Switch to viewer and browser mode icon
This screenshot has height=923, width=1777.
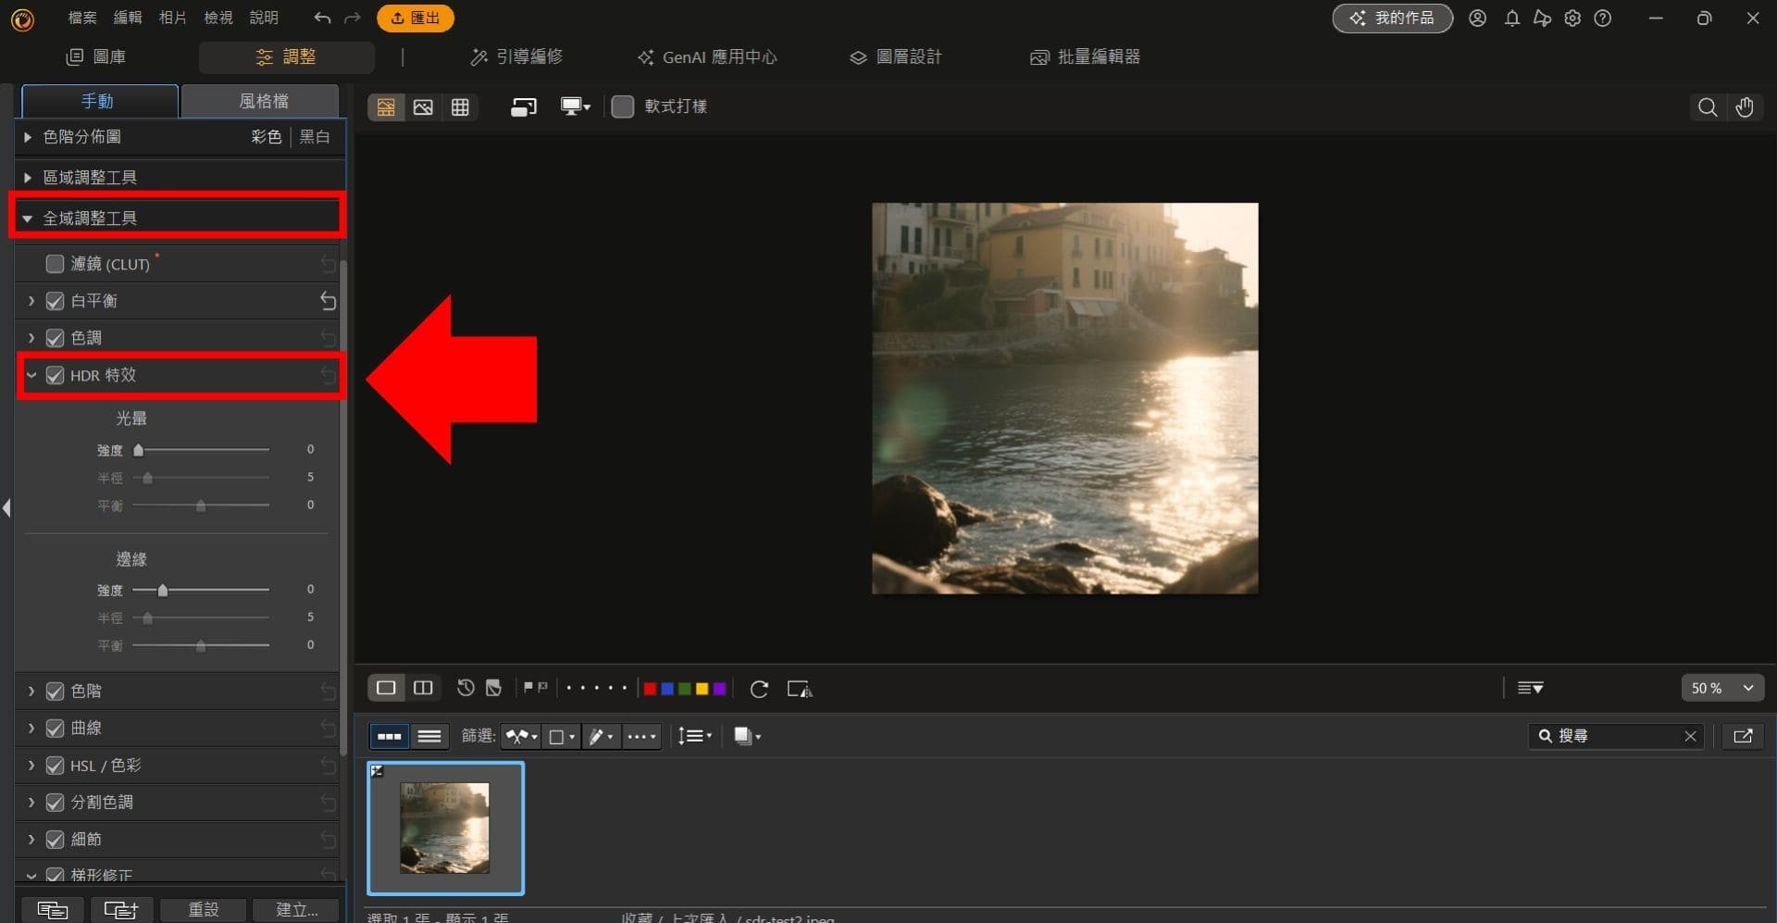(386, 106)
